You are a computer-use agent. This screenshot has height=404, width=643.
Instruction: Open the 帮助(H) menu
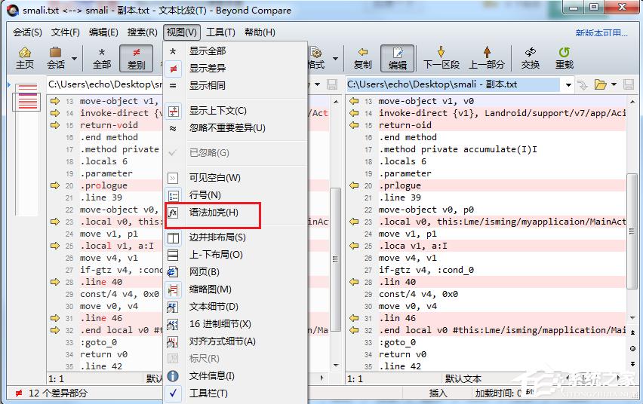pyautogui.click(x=260, y=32)
